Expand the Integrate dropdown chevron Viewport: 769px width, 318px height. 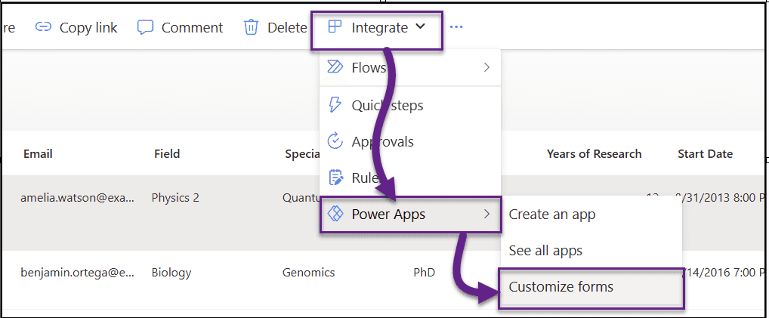pyautogui.click(x=420, y=27)
